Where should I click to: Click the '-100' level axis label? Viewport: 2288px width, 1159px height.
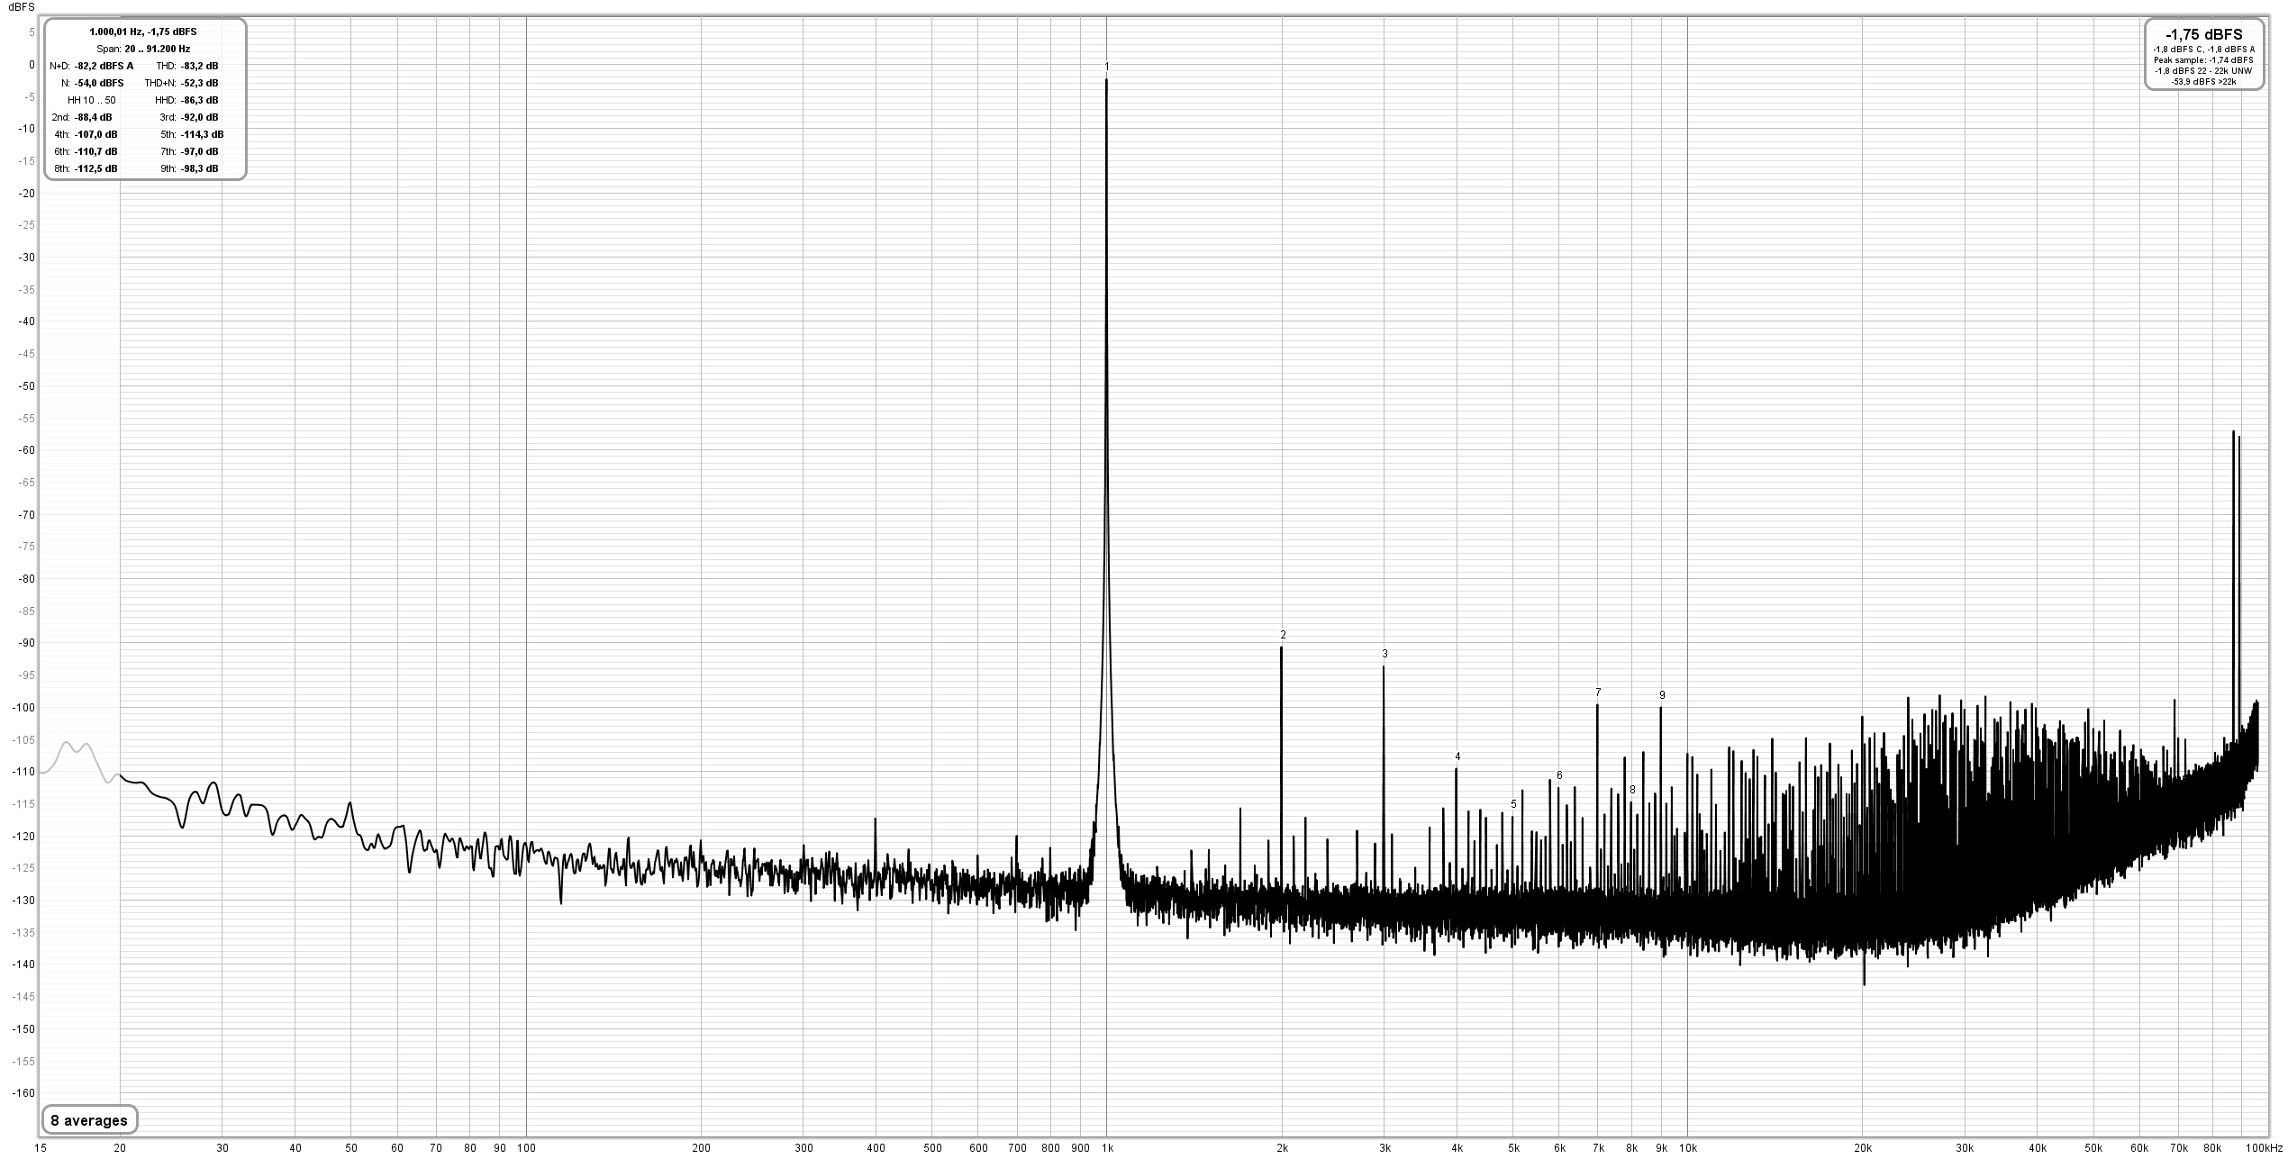(23, 708)
